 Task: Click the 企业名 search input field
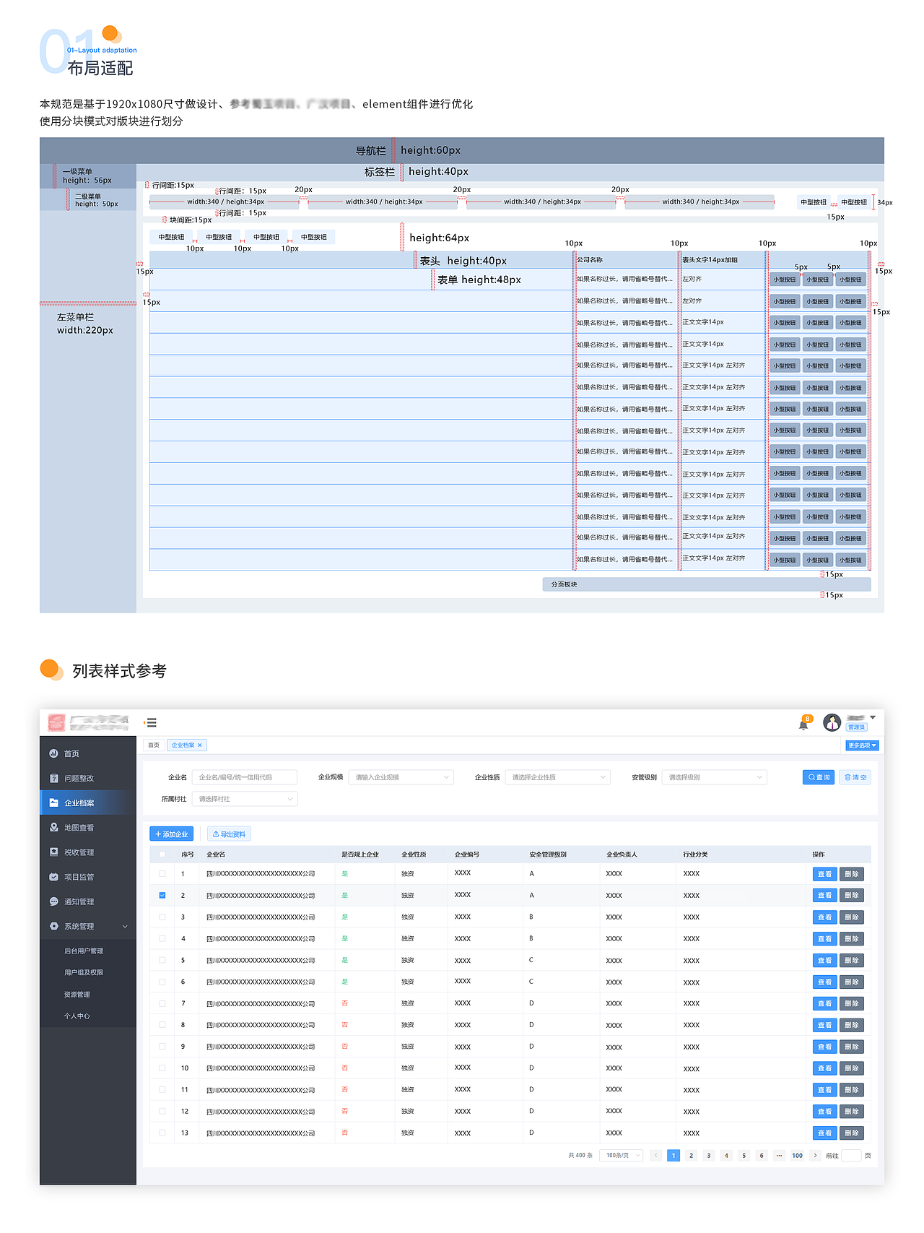point(245,777)
